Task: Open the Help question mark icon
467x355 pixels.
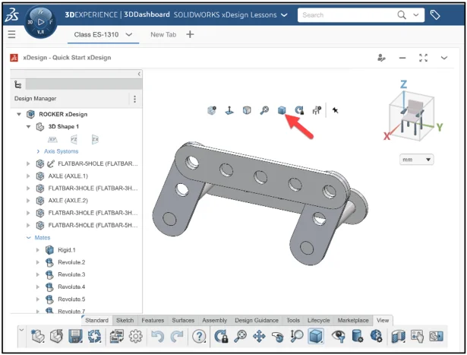Action: click(x=200, y=337)
